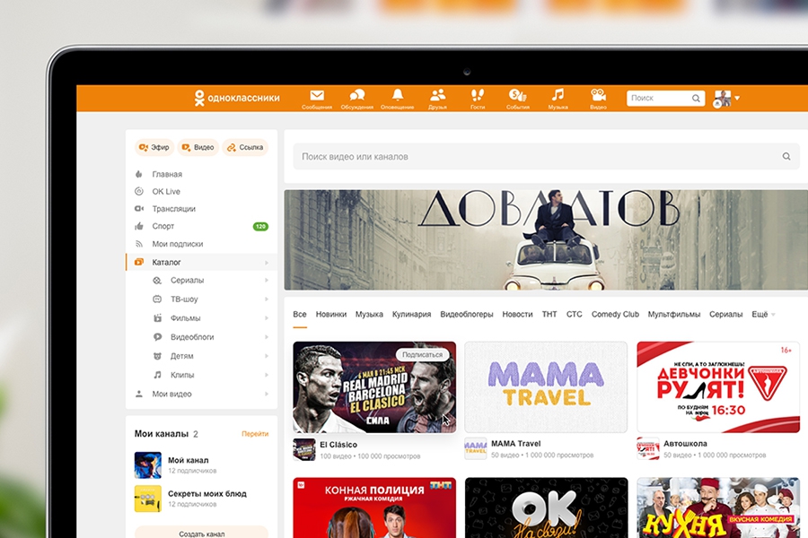Expand the Клипы arrow
The width and height of the screenshot is (808, 538).
[267, 376]
